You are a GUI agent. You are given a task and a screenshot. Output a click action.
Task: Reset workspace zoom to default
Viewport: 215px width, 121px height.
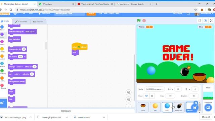tap(129, 106)
